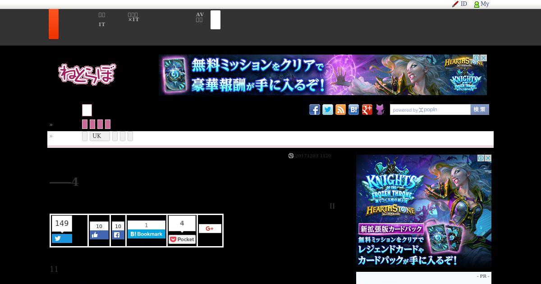Image resolution: width=541 pixels, height=284 pixels.
Task: Click the 検索 search button
Action: 480,110
